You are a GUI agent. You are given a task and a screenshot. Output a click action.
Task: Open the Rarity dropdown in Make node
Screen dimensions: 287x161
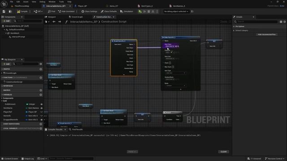coord(175,85)
